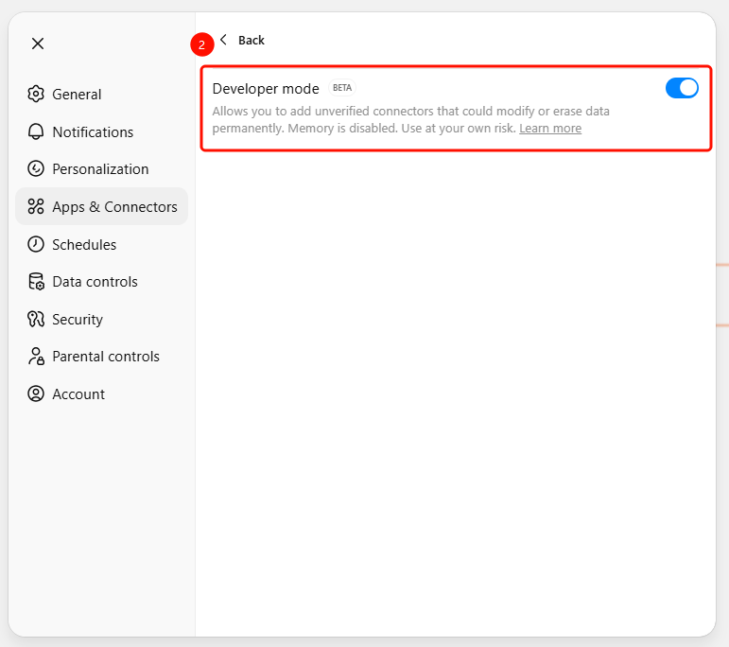The width and height of the screenshot is (729, 647).
Task: Disable the Developer mode toggle
Action: [x=682, y=88]
